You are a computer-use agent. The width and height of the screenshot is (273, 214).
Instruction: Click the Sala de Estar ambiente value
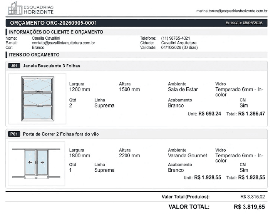click(183, 89)
